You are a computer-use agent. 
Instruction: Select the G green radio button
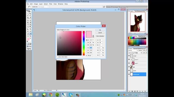pos(87,50)
